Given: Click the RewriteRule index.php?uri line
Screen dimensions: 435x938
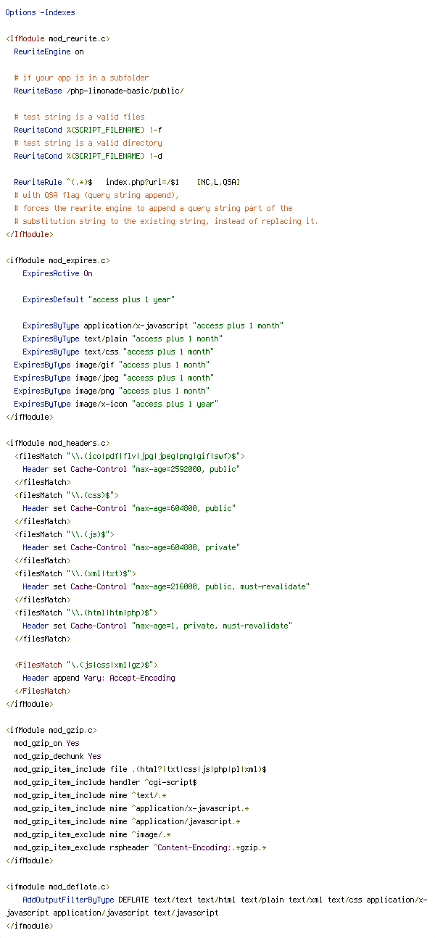Looking at the screenshot, I should click(x=127, y=182).
